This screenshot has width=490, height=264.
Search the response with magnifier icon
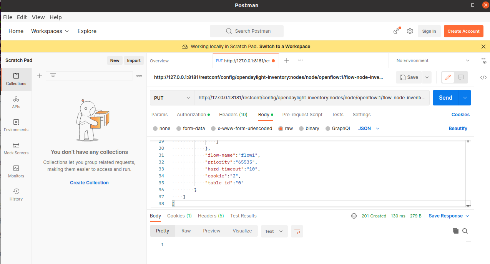click(465, 231)
